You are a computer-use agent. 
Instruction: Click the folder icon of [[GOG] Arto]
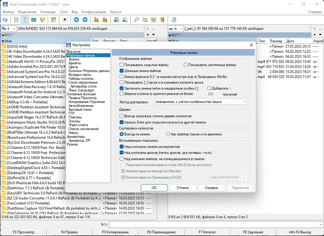tap(4, 46)
